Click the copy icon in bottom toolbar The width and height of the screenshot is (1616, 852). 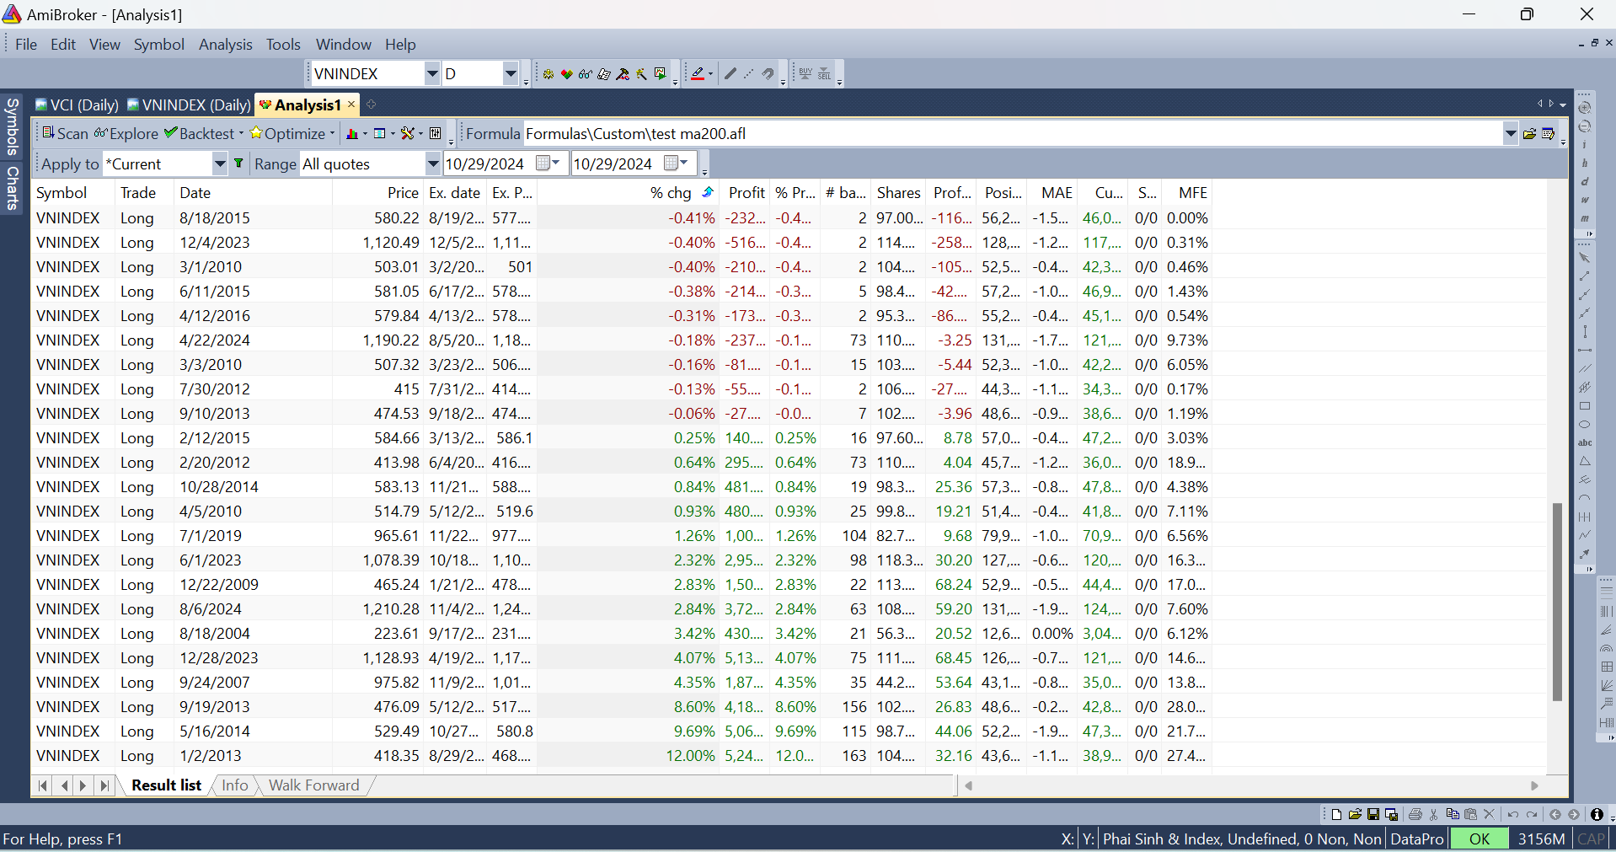(1453, 814)
